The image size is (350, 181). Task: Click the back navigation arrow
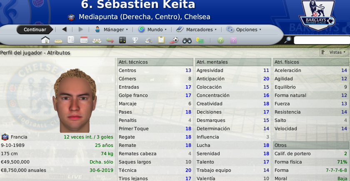coord(64,30)
